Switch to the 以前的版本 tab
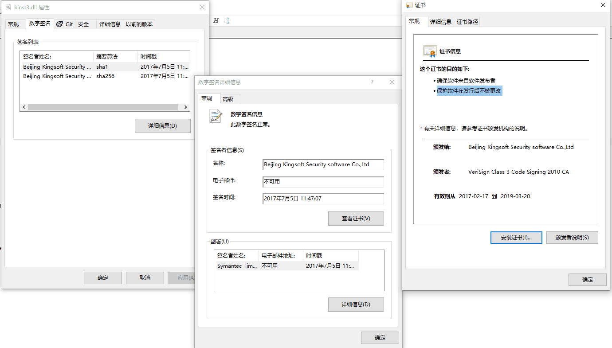Viewport: 612px width, 348px height. (x=139, y=24)
